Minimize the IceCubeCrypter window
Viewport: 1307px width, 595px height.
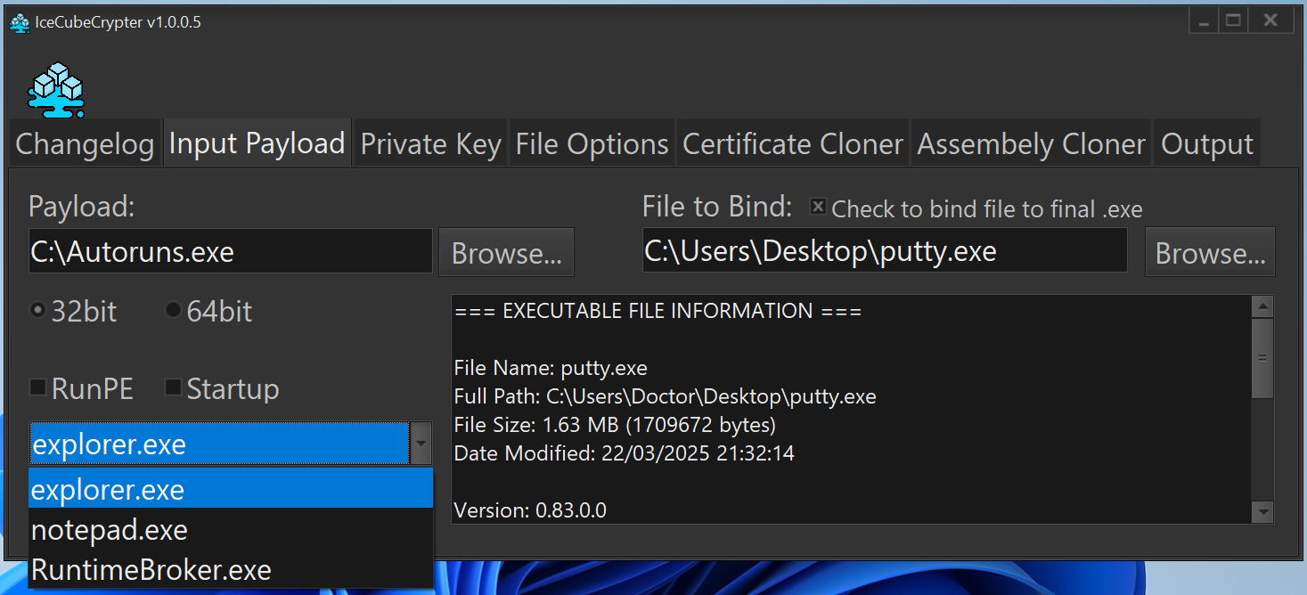click(x=1204, y=21)
